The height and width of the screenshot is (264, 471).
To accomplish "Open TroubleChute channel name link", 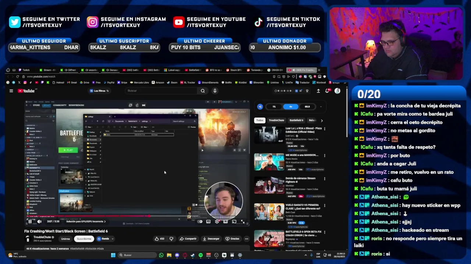I will pyautogui.click(x=42, y=237).
